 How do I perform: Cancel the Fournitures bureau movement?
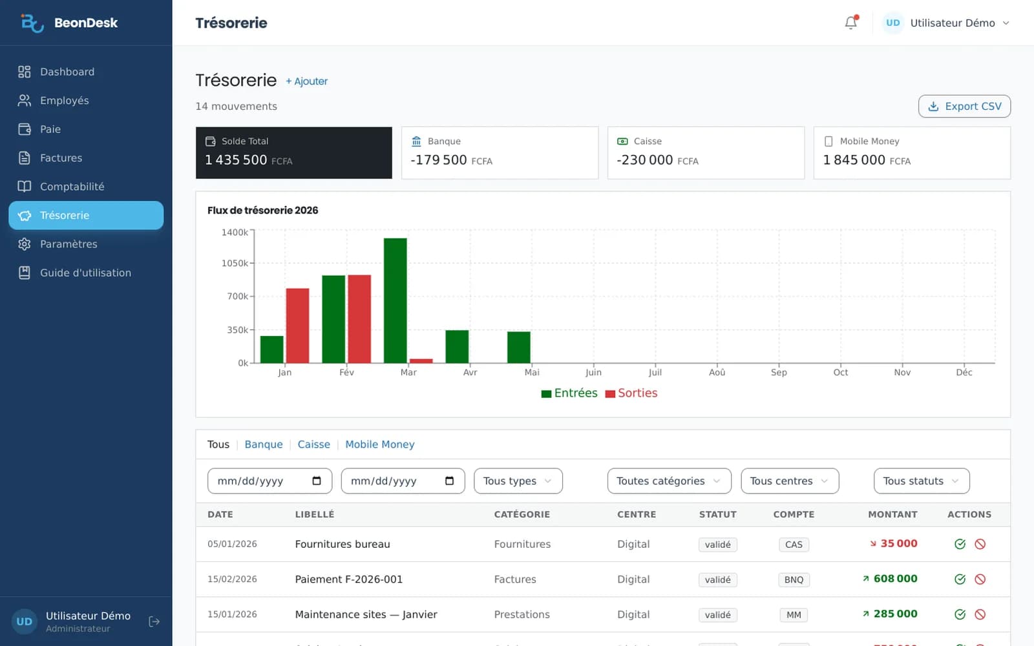click(x=980, y=544)
